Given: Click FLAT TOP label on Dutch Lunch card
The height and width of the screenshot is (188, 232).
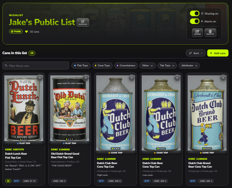Looking at the screenshot, I should (x=24, y=143).
